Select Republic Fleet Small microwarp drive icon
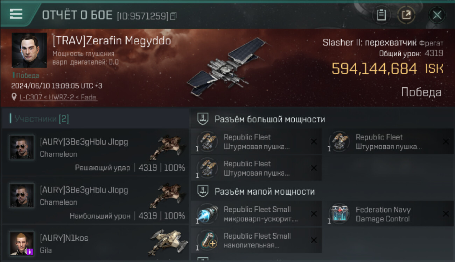The image size is (455, 262). [207, 214]
